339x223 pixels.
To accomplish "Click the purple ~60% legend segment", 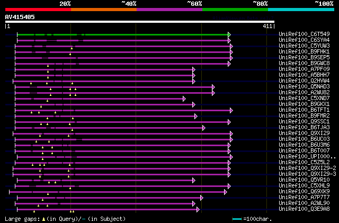I will point(169,10).
